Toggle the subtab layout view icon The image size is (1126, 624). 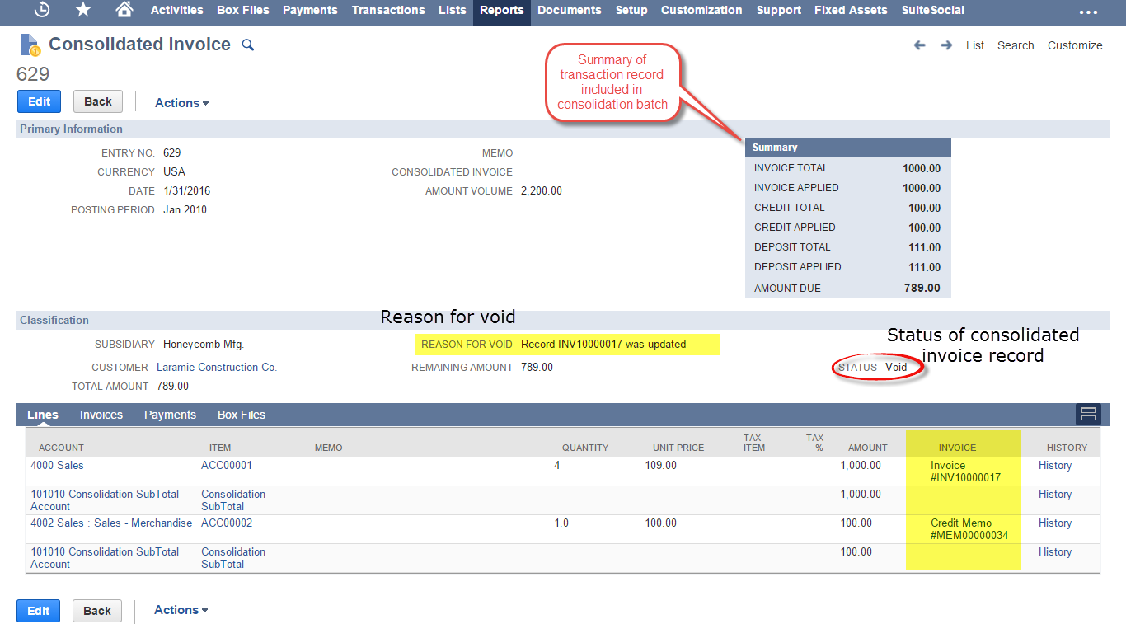click(1088, 414)
